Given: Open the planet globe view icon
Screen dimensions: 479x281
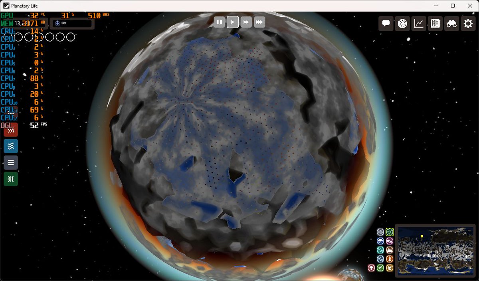Looking at the screenshot, I should [402, 24].
